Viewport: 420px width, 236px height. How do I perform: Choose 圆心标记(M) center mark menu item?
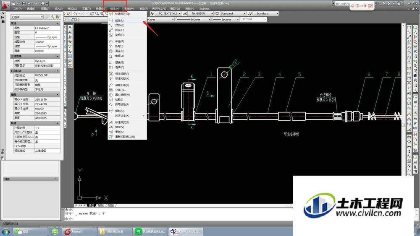click(x=127, y=95)
